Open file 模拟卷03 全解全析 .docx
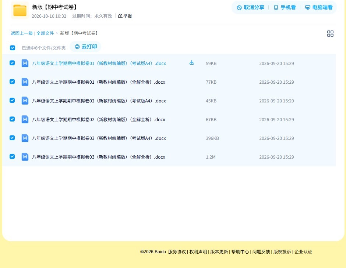 [99, 157]
